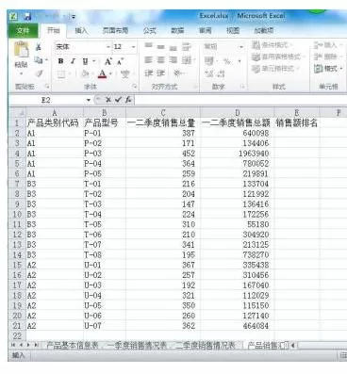Open Format as Table (套用表格格式) menu
This screenshot has height=374, width=347.
[278, 57]
